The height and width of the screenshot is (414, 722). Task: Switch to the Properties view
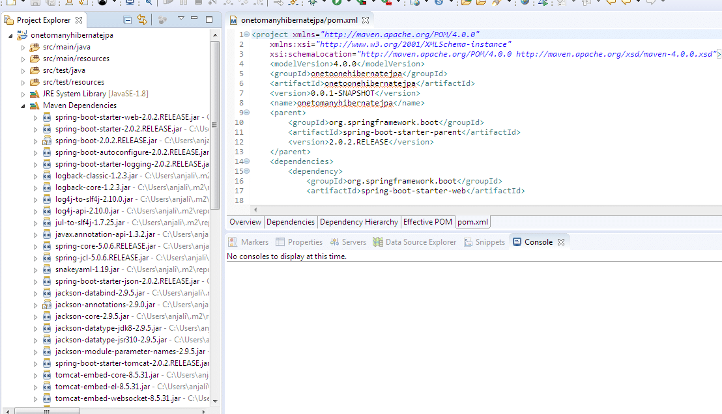click(x=299, y=241)
